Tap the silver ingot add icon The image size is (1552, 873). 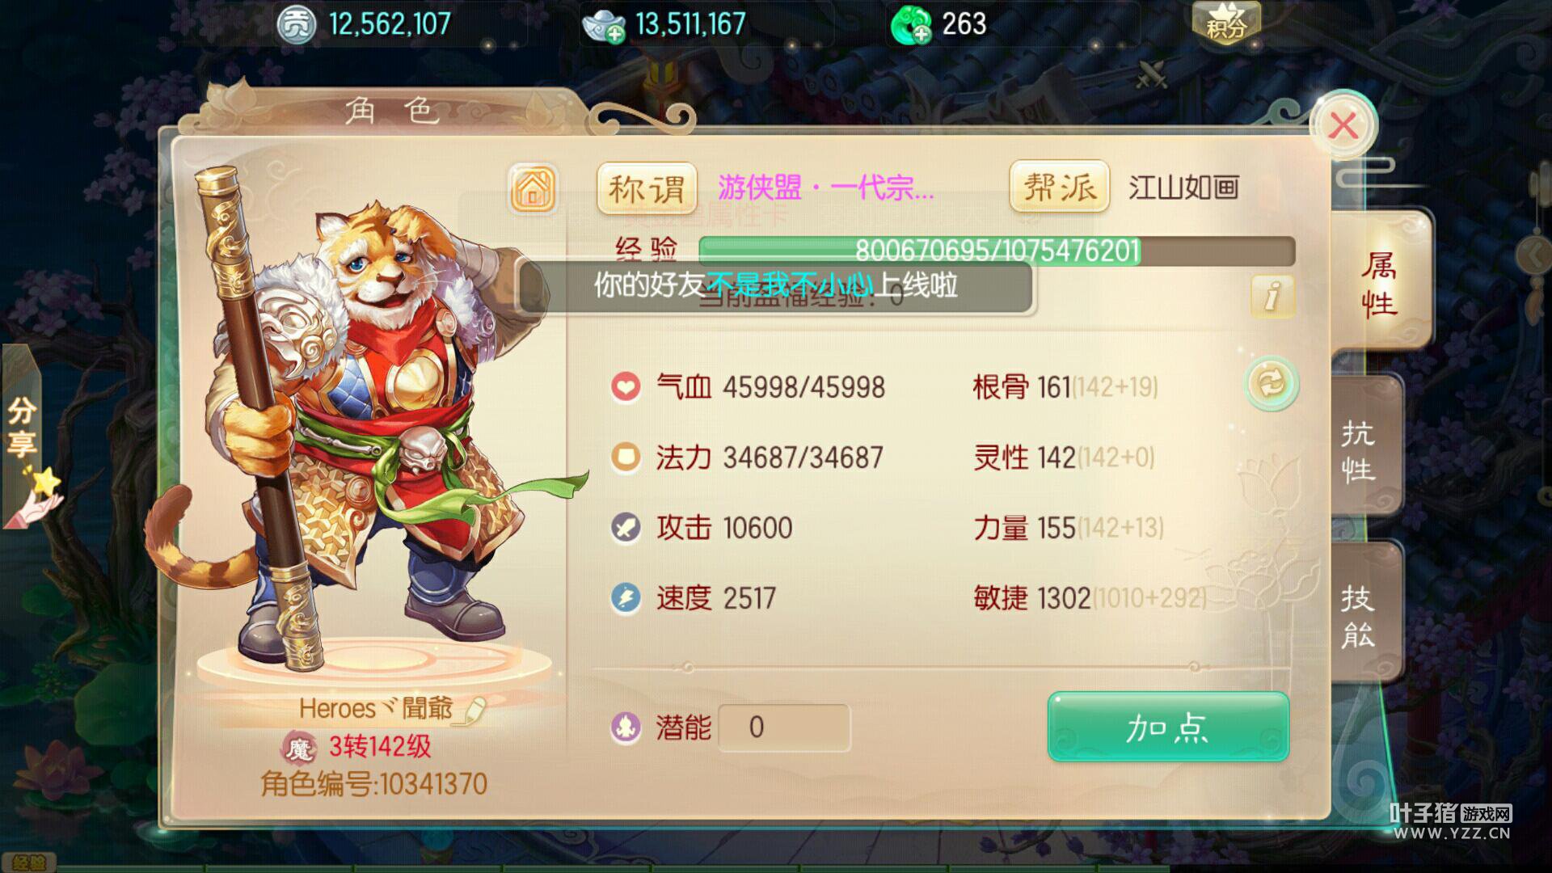(x=603, y=26)
